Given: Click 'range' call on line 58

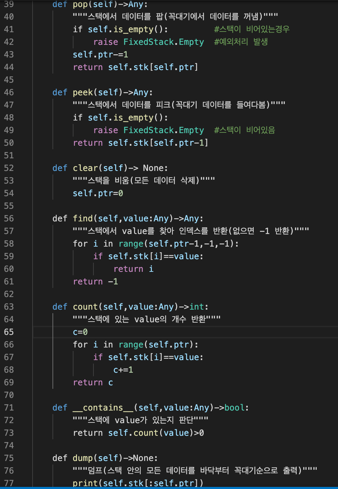Looking at the screenshot, I should 131,244.
